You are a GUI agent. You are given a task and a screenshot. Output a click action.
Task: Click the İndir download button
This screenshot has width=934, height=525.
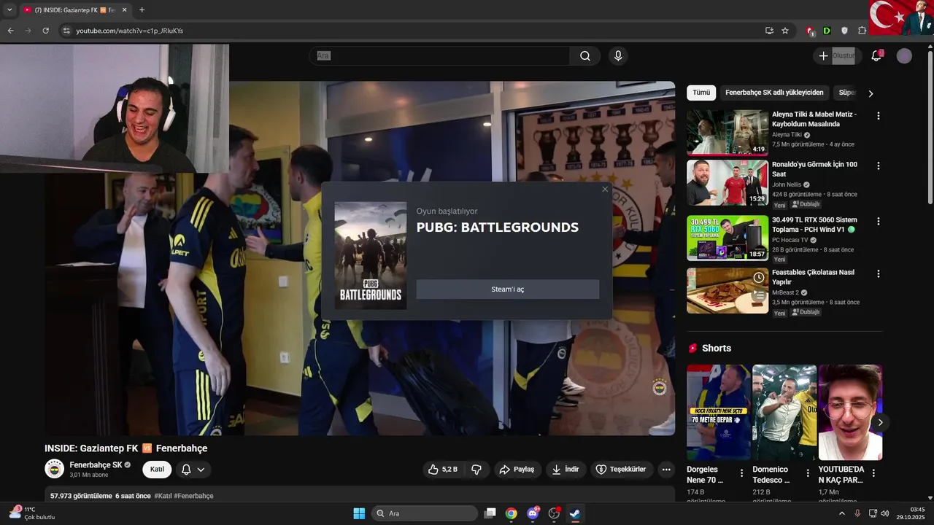[x=565, y=470]
